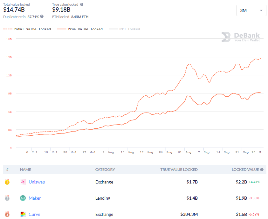Click the Locked Value column help icon
This screenshot has width=268, height=219.
(x=262, y=170)
